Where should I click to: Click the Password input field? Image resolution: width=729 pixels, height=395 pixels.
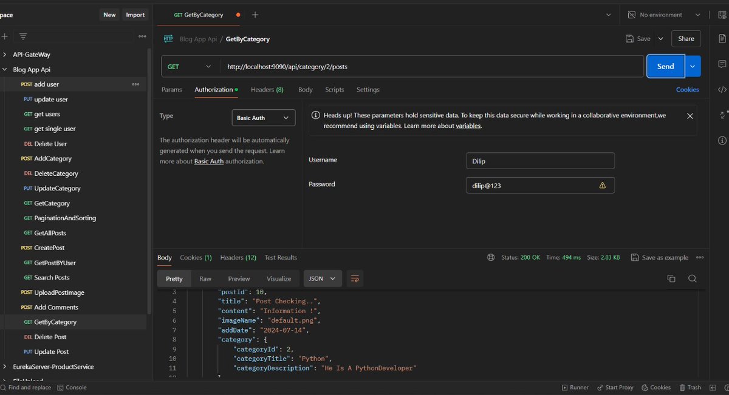(540, 185)
